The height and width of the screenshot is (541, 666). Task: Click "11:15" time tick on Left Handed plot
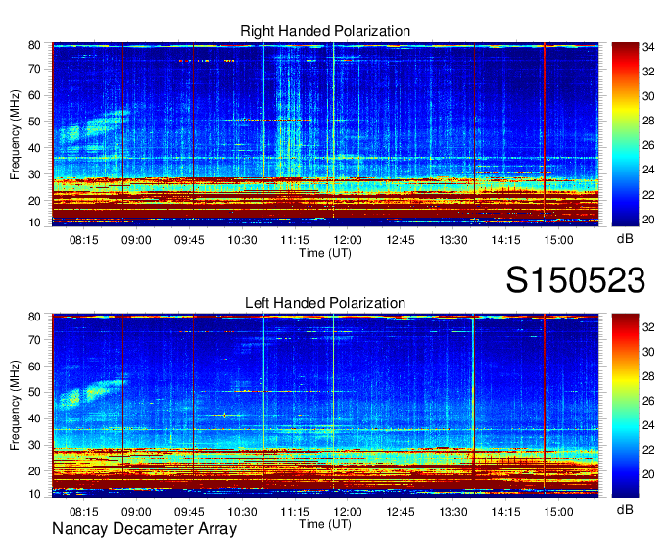tap(295, 512)
